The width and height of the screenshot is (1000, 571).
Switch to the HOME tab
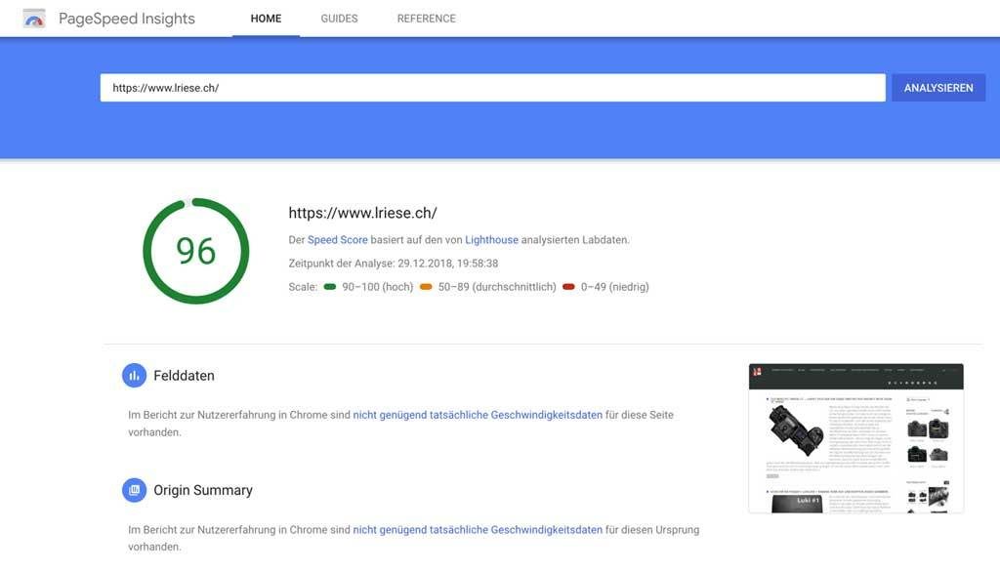[x=266, y=19]
